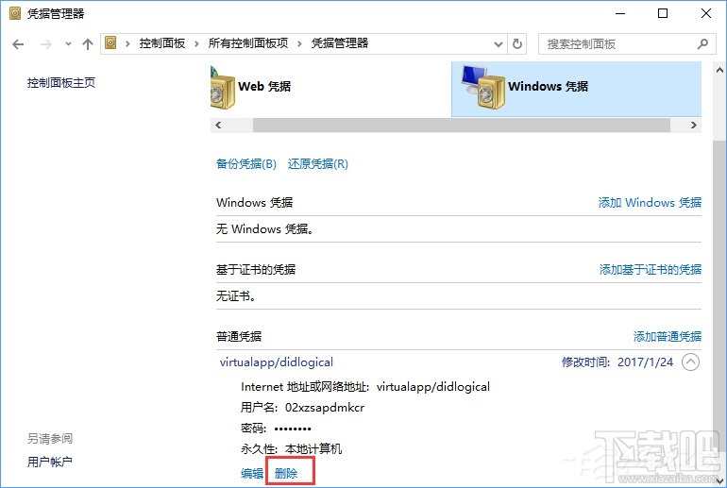
Task: Click 添加 Windows 凭据 link
Action: 650,203
